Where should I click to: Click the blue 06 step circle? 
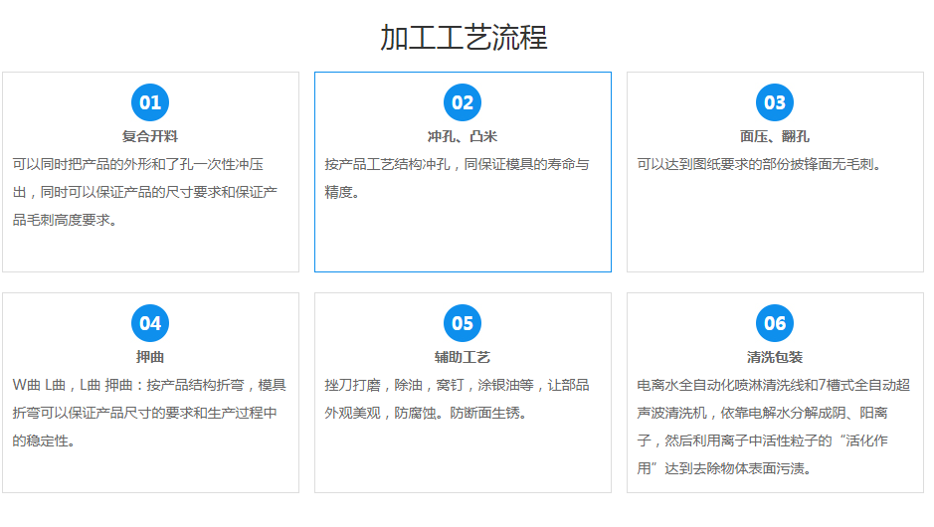tap(775, 323)
